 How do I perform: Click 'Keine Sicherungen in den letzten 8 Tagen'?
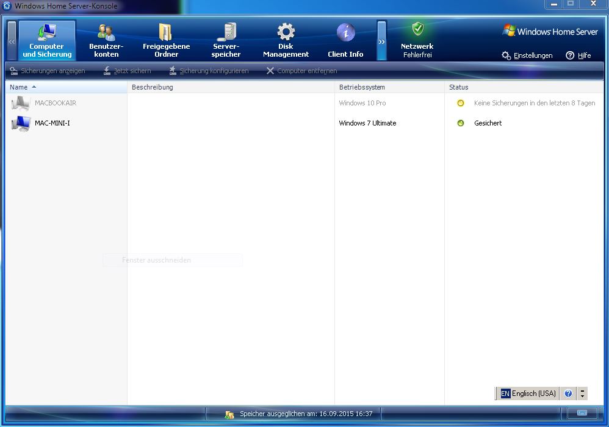coord(535,103)
